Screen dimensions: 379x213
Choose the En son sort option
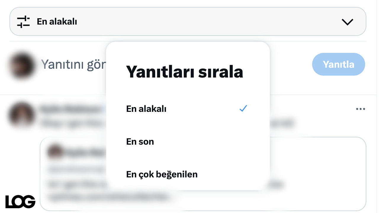point(188,142)
